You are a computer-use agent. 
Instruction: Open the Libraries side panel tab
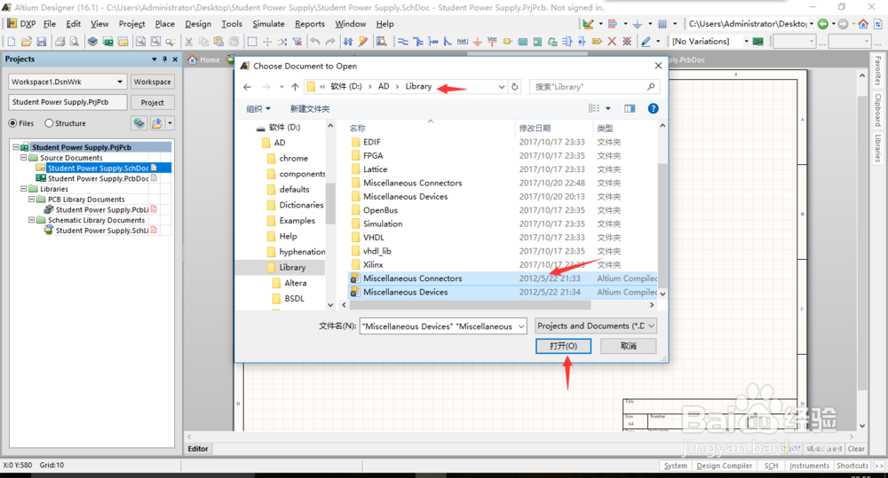pos(878,148)
